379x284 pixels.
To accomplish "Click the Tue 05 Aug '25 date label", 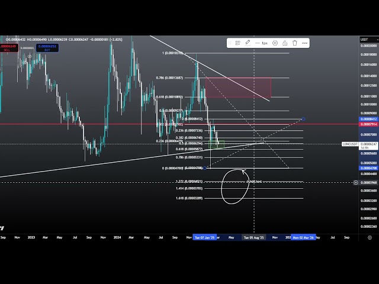I will tap(254, 237).
